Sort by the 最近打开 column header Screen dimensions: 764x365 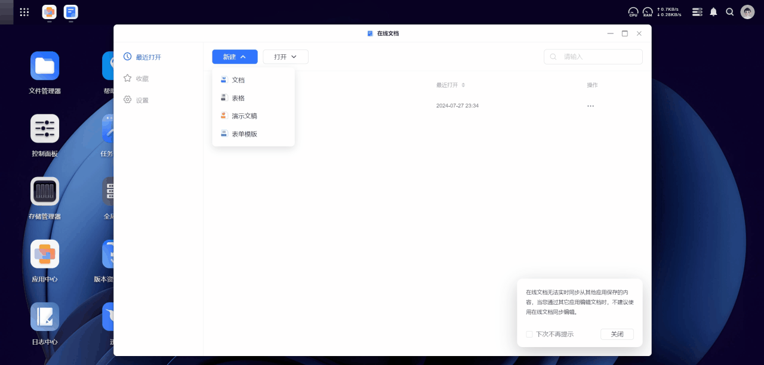click(x=451, y=85)
